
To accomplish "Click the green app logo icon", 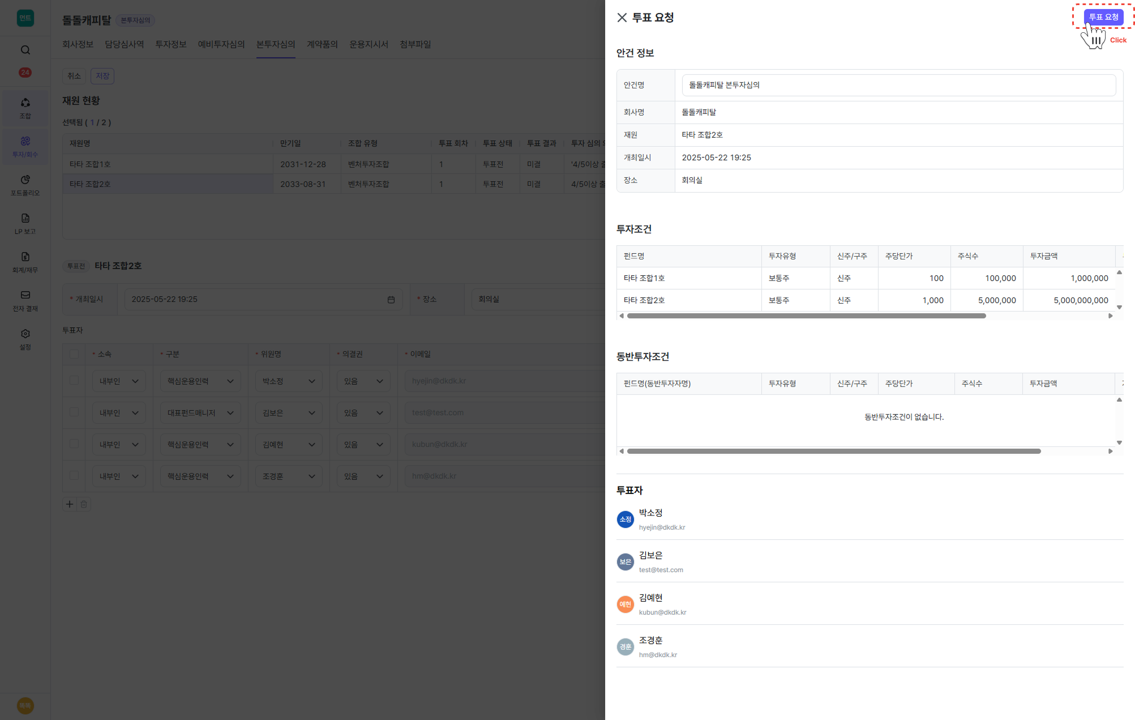I will tap(25, 18).
